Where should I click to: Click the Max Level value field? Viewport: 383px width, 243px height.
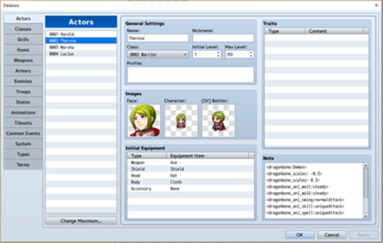(x=237, y=54)
